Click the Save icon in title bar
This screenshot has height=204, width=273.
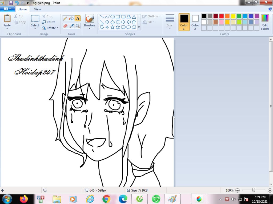click(11, 3)
